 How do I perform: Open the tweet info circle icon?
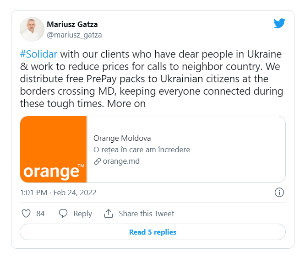pyautogui.click(x=279, y=192)
